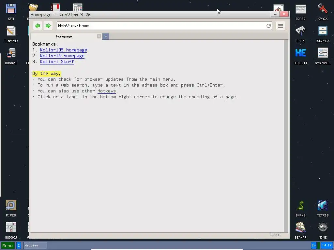Open a new tab with the plus button
The height and width of the screenshot is (250, 334).
pyautogui.click(x=106, y=36)
